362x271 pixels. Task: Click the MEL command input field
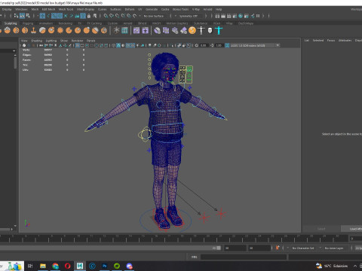point(244,257)
